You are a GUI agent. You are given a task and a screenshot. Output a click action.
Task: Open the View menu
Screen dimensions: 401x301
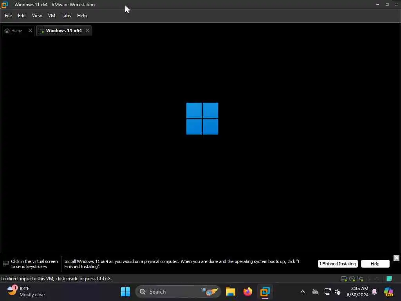(37, 16)
